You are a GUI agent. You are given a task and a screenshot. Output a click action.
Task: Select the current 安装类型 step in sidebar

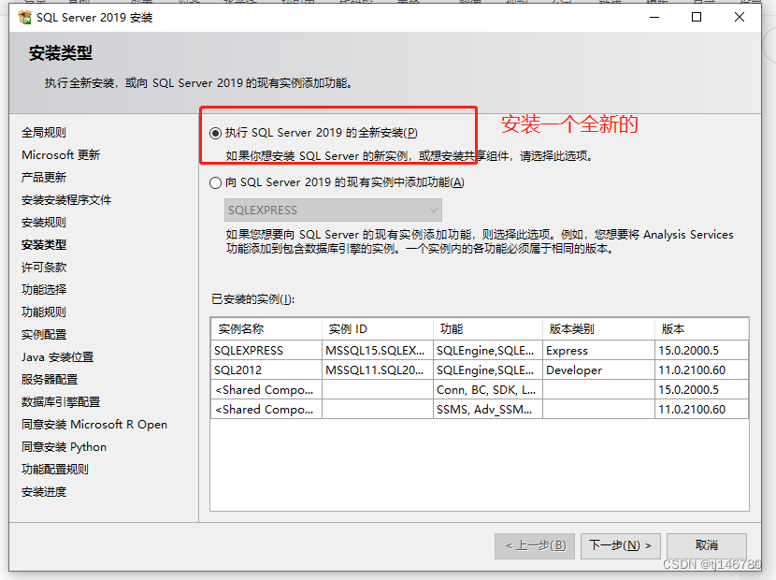pos(44,245)
